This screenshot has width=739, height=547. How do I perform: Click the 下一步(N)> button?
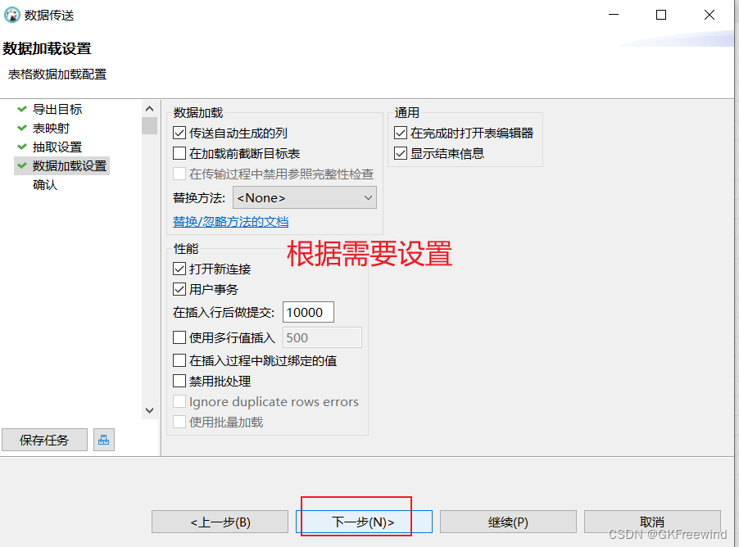pyautogui.click(x=363, y=522)
